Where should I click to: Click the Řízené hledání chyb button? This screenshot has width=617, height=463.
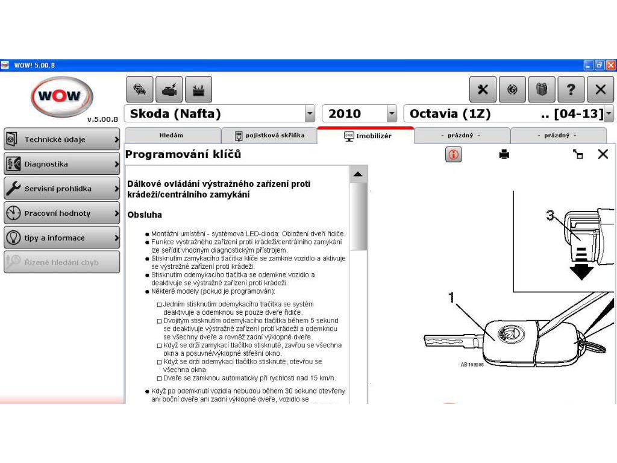tap(62, 262)
